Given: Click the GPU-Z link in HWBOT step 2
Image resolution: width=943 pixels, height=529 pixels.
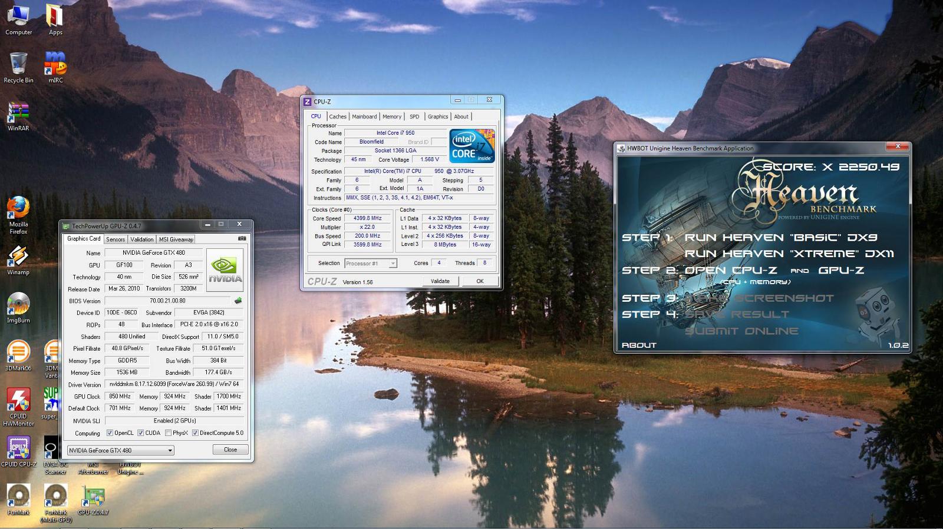Looking at the screenshot, I should tap(841, 270).
